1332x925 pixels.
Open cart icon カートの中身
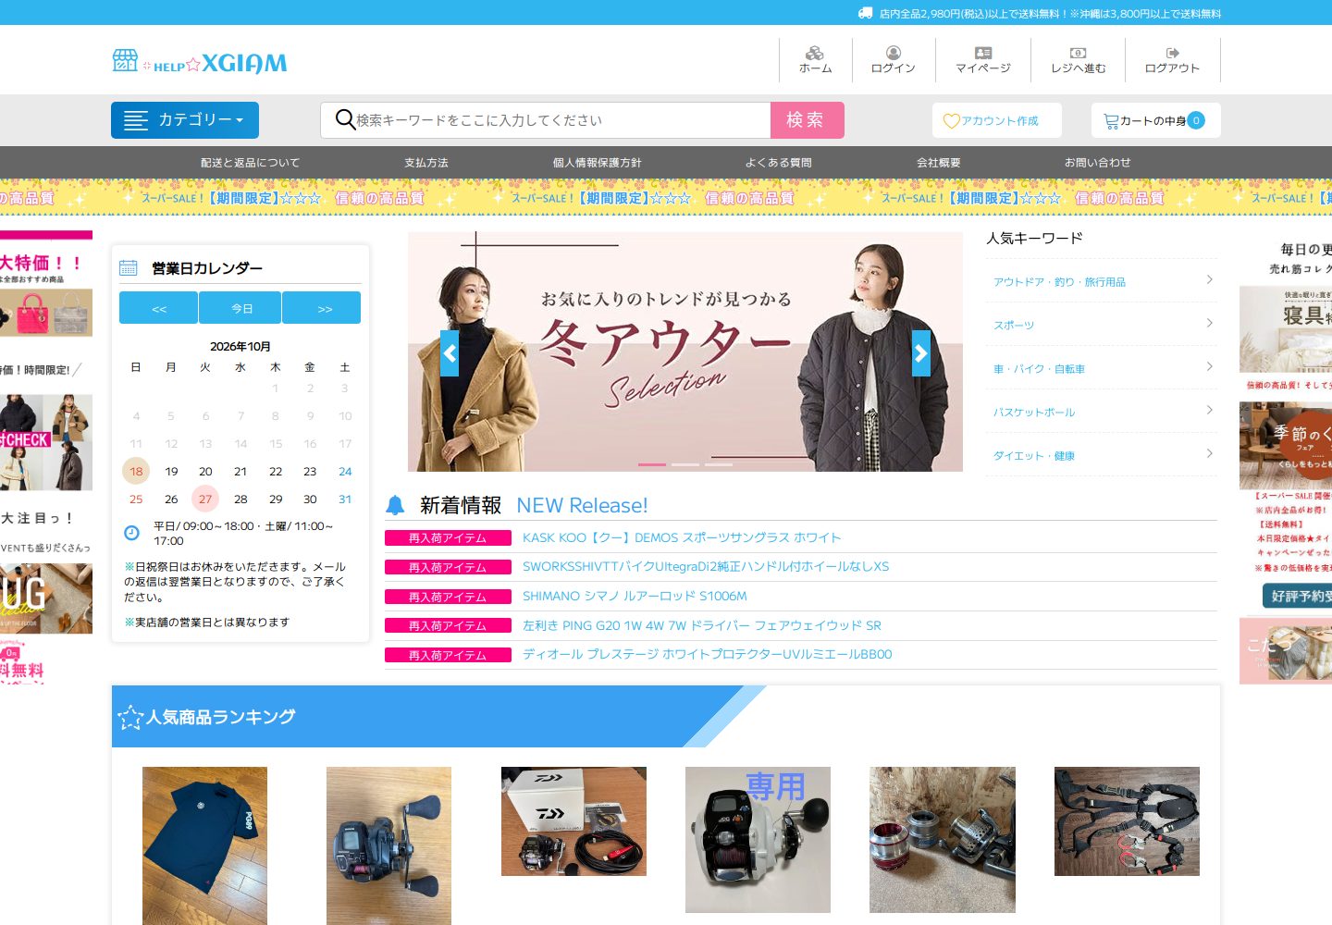[1111, 121]
